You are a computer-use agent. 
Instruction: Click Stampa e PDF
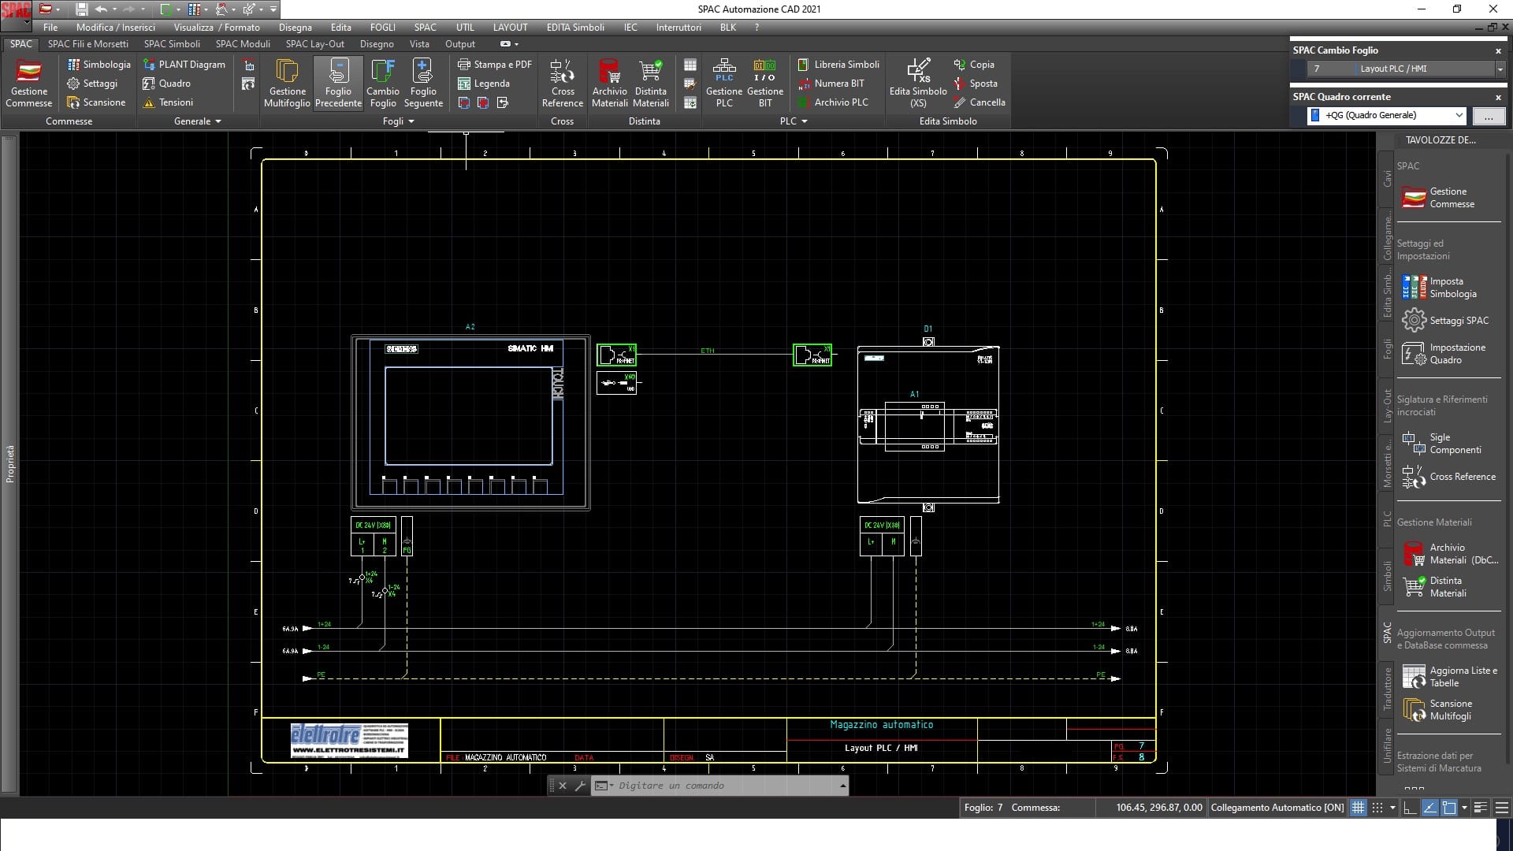point(495,65)
